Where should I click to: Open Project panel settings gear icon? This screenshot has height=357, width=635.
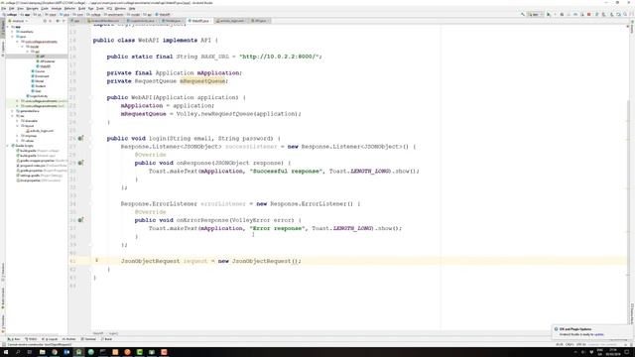point(58,21)
